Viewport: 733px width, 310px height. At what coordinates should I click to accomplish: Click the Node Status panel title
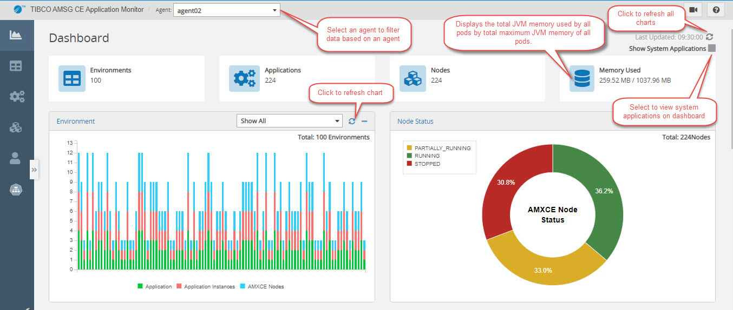415,122
